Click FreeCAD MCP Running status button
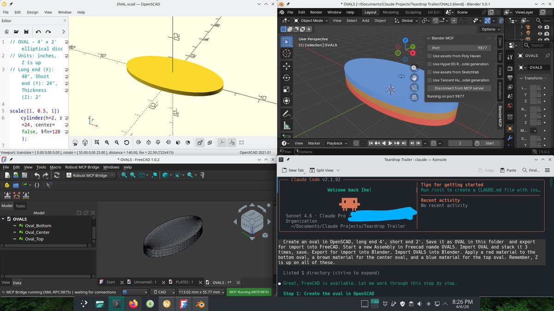Screen dimensions: 554x311 250,292
